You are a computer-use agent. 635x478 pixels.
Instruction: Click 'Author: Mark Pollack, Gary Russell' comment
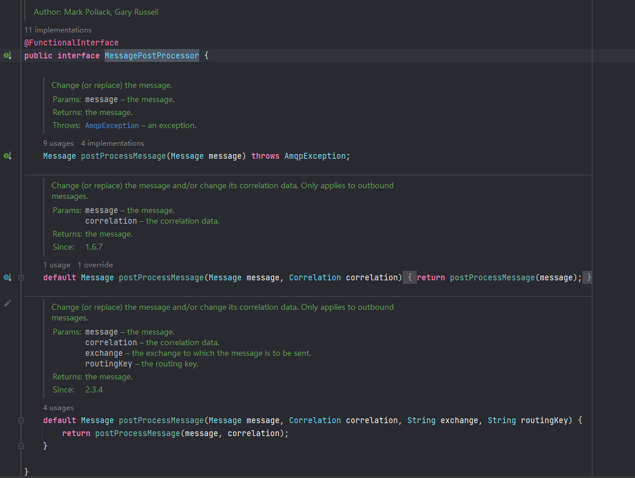coord(96,12)
